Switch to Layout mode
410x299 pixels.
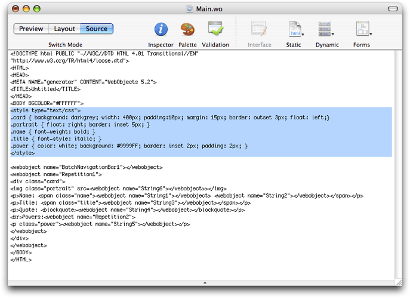pyautogui.click(x=64, y=29)
